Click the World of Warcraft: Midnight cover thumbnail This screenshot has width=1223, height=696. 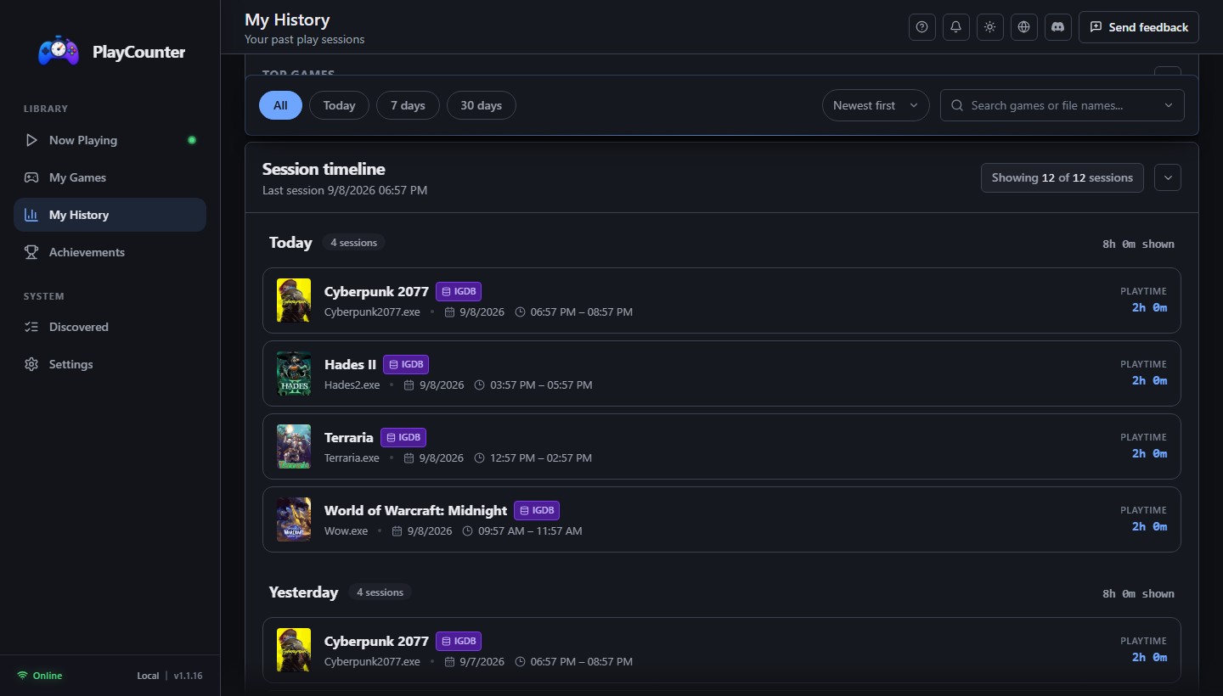[294, 519]
